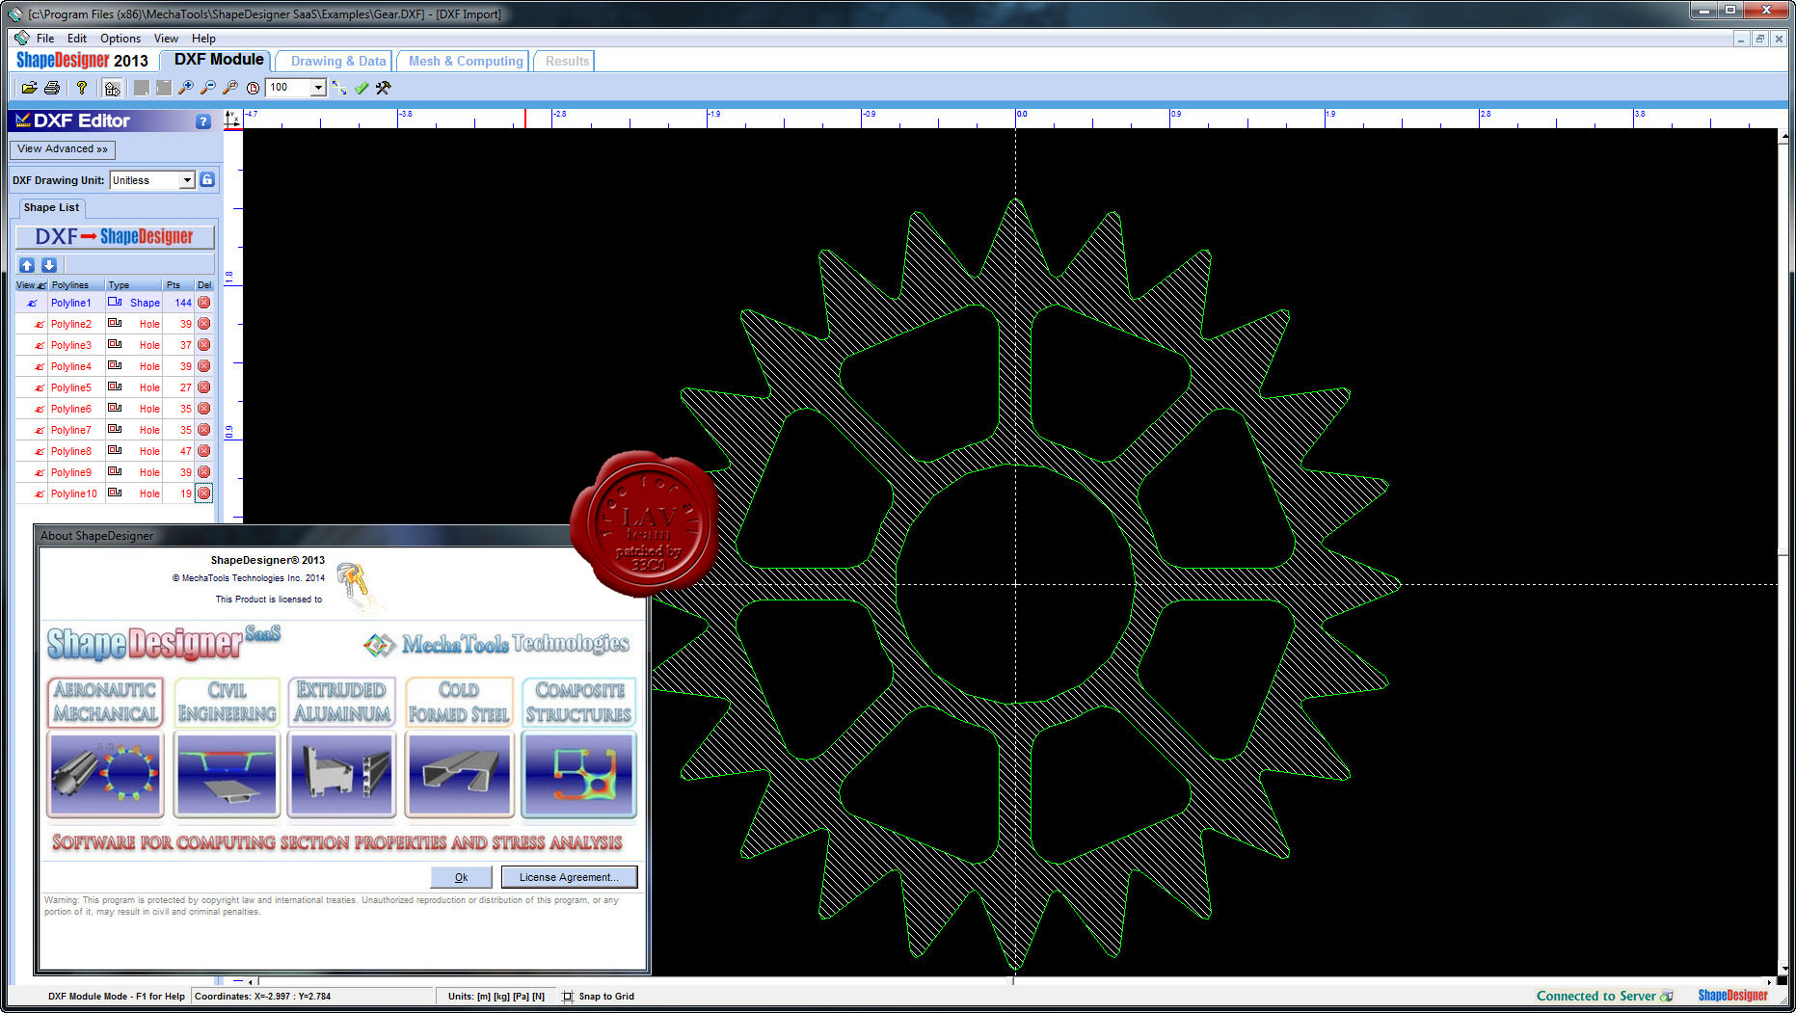Open the Options menu
This screenshot has height=1013, width=1796.
(x=121, y=39)
